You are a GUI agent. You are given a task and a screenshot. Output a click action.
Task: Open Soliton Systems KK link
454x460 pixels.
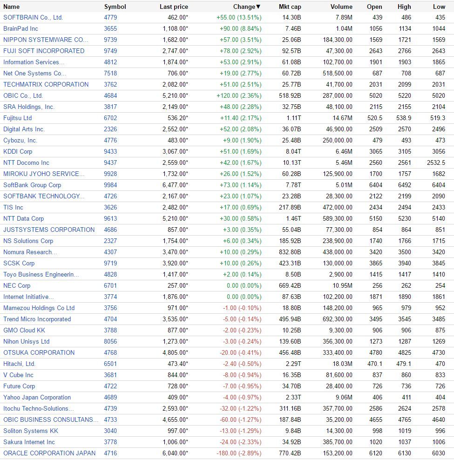coord(31,431)
